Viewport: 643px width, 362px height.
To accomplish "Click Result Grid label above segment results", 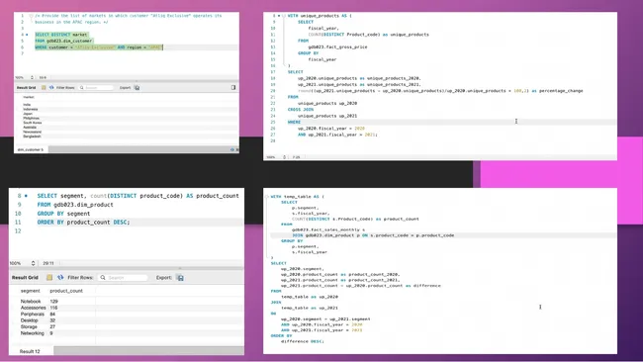I will (x=25, y=278).
